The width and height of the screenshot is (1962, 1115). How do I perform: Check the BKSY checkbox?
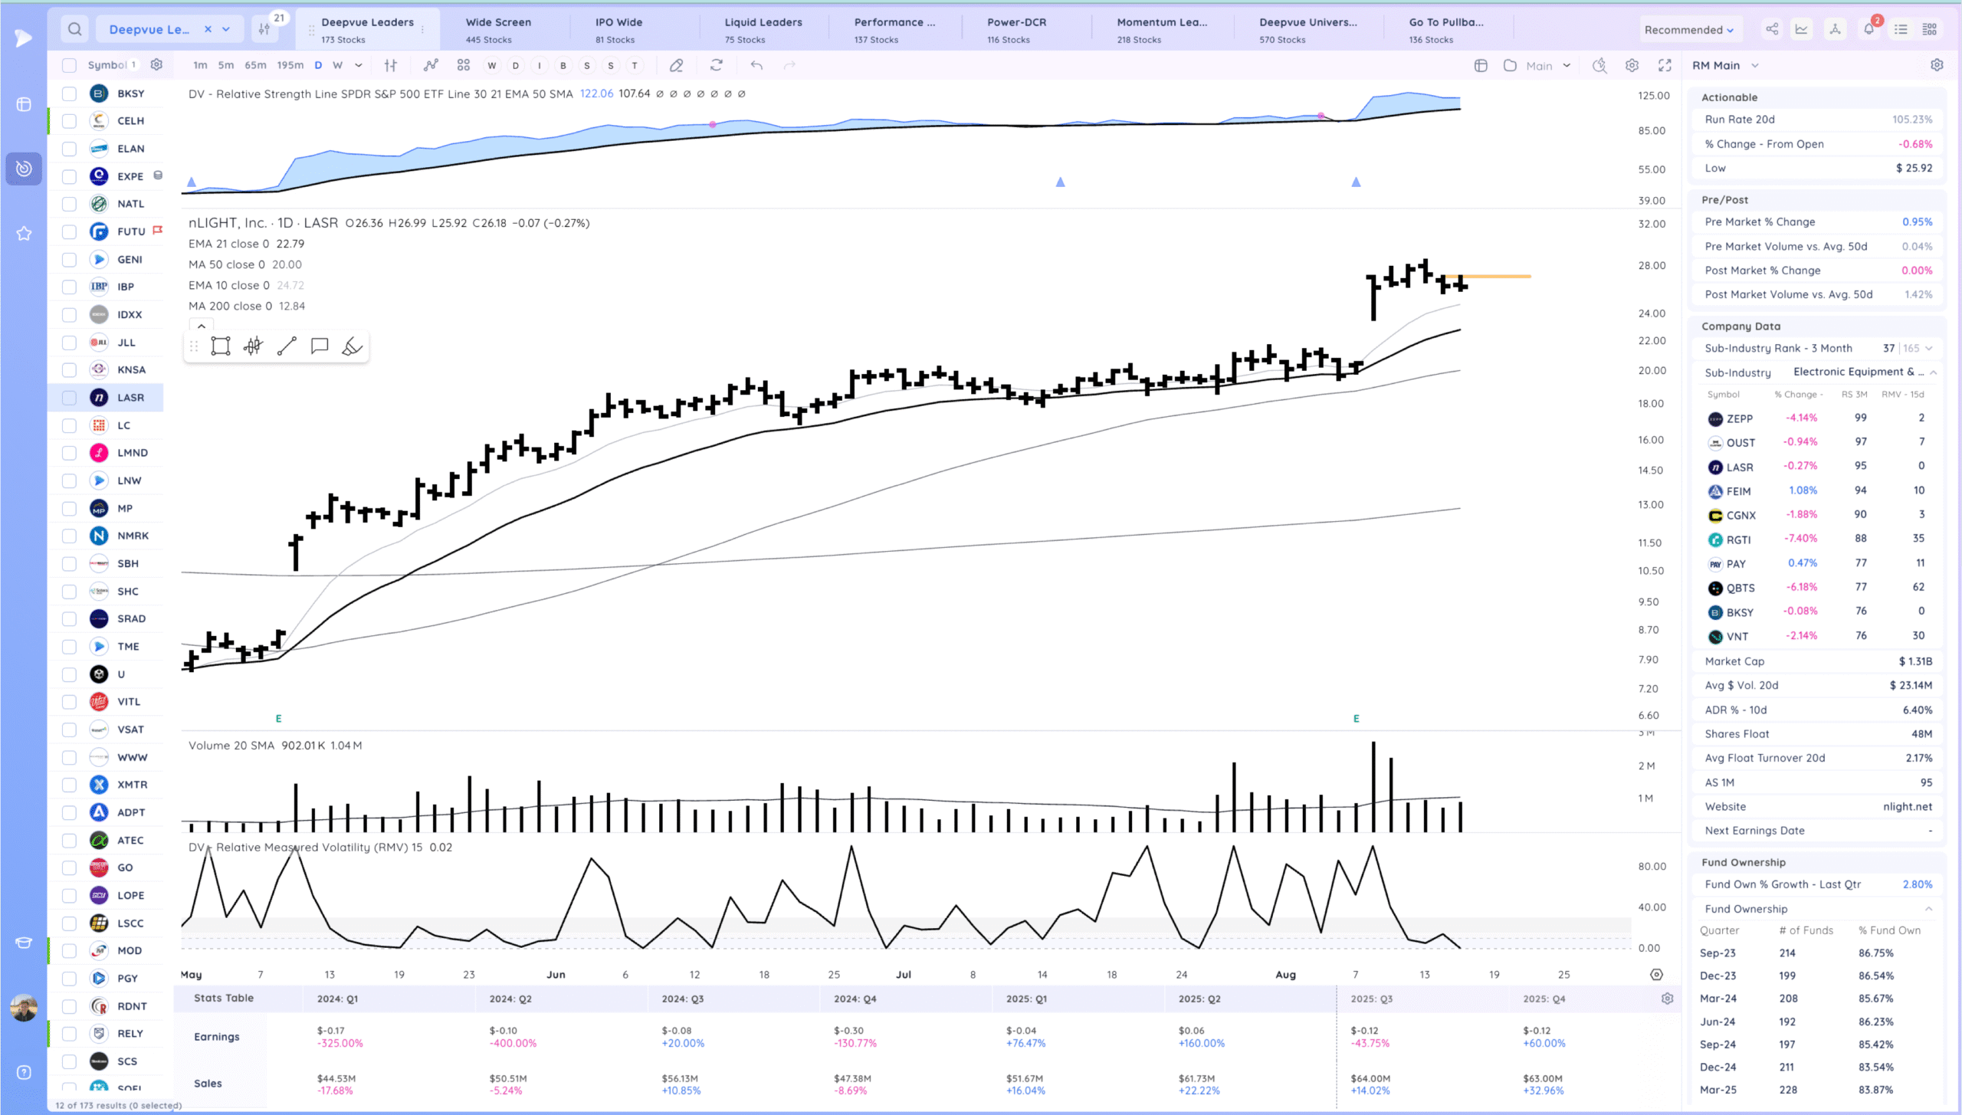[69, 93]
